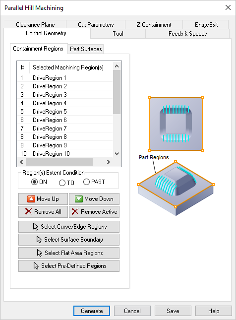This screenshot has width=236, height=320.
Task: Open Help for this dialog
Action: (x=214, y=311)
